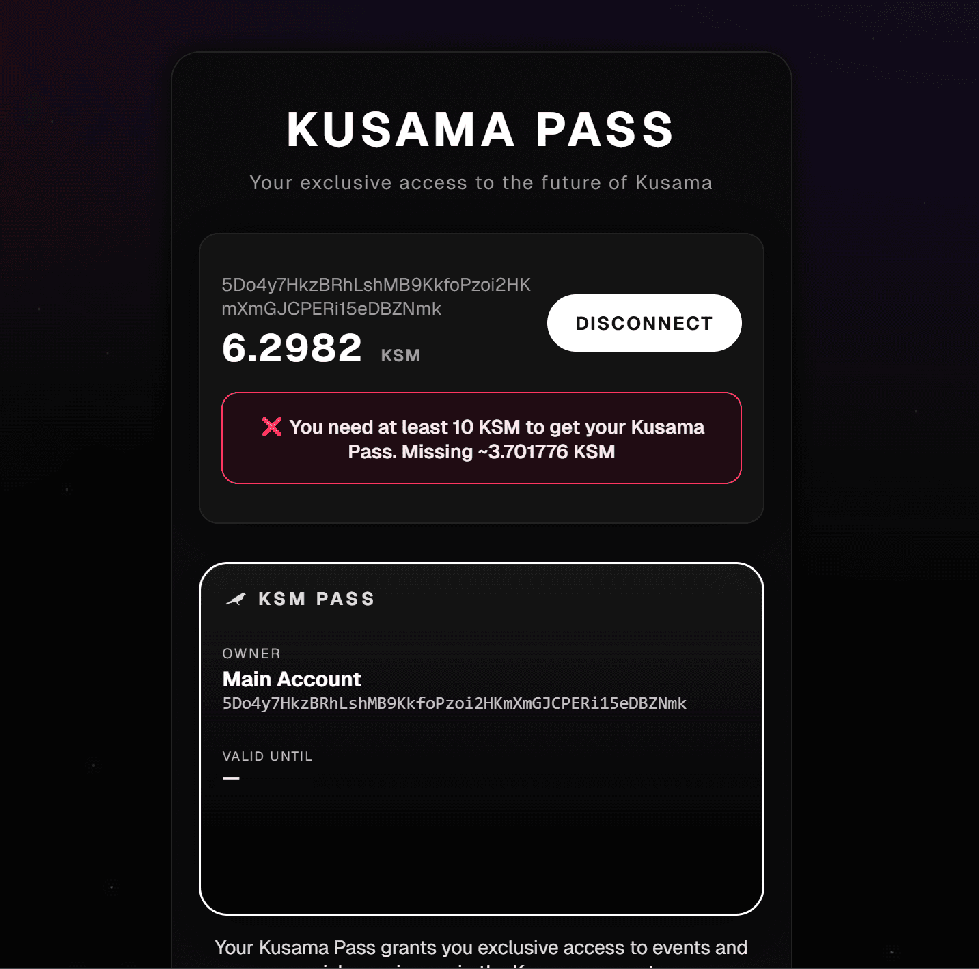979x969 pixels.
Task: Click the 6.2982 balance amount
Action: [292, 348]
